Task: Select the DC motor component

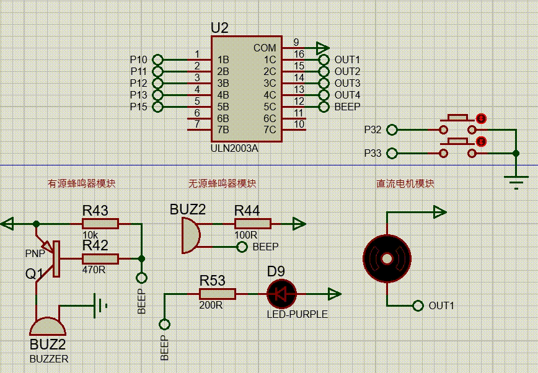Action: click(x=387, y=259)
